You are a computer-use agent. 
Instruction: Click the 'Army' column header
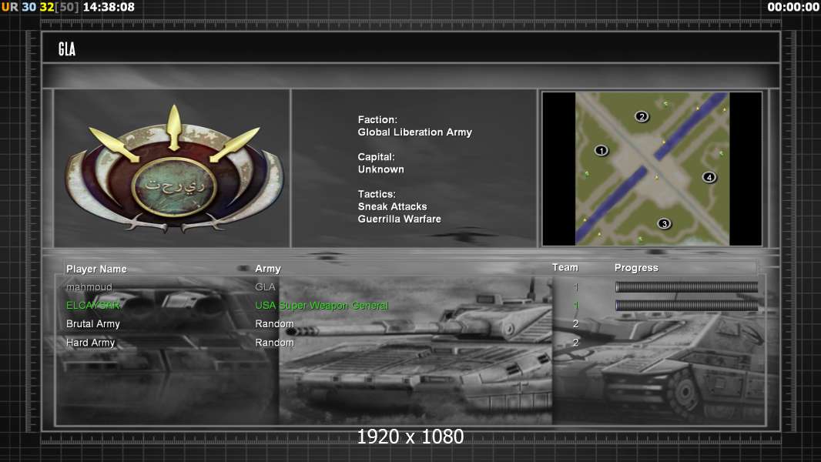(x=267, y=269)
